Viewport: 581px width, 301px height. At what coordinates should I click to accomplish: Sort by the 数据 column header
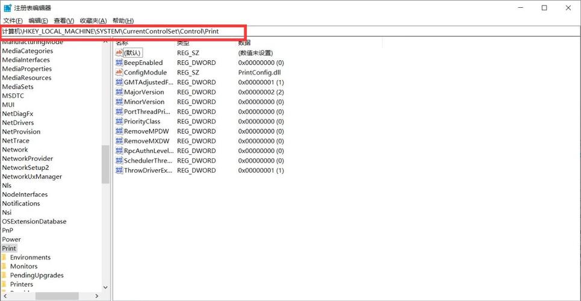[x=244, y=43]
